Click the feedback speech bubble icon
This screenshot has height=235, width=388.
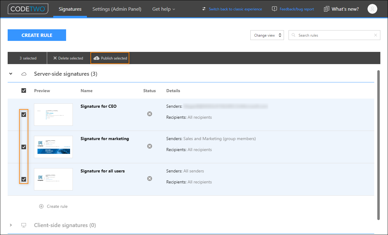(274, 9)
